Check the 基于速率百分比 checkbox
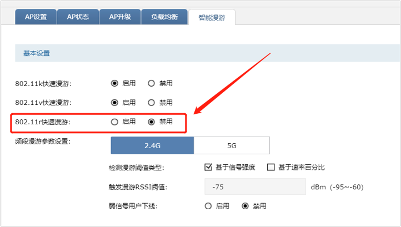The image size is (401, 227). (271, 167)
